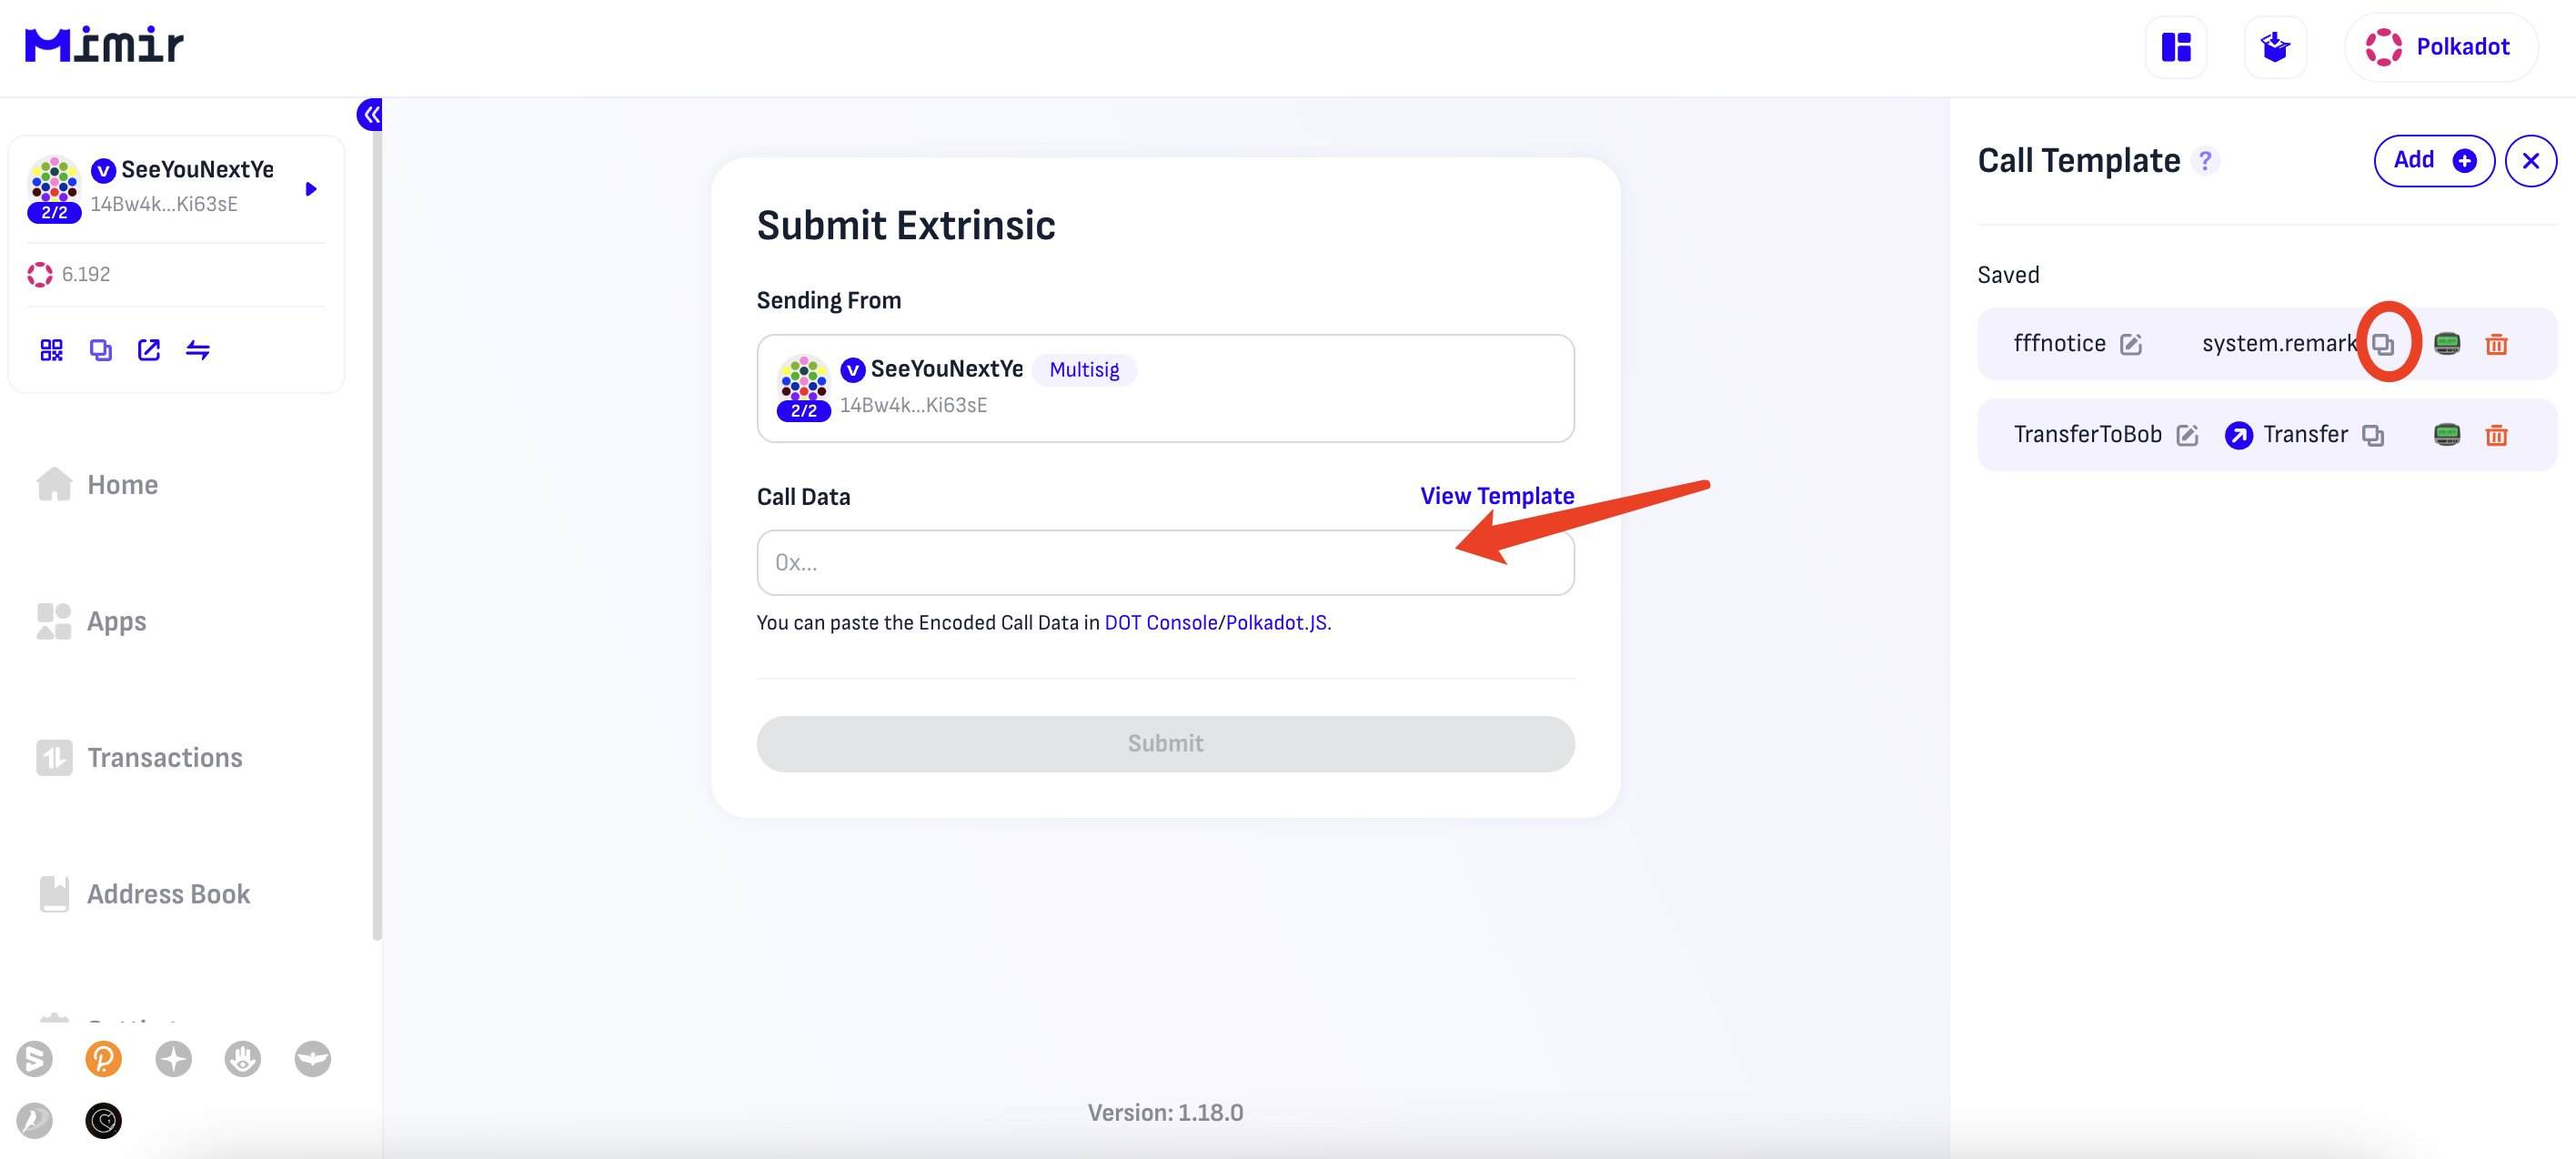Delete the TransferToBob template
The height and width of the screenshot is (1159, 2576).
2496,435
